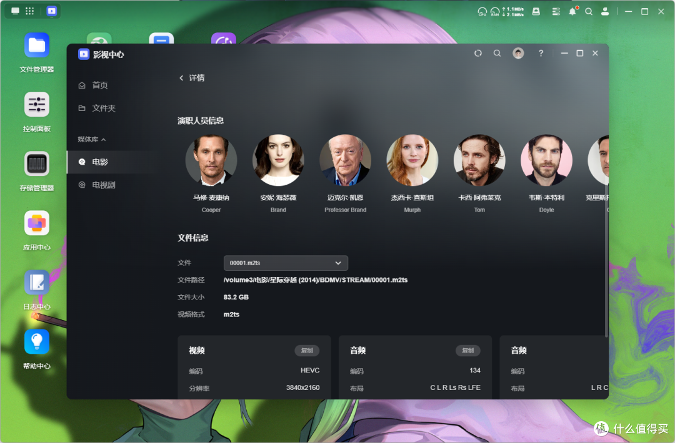Open search inside 影视中心 window
The image size is (675, 443).
coord(497,53)
